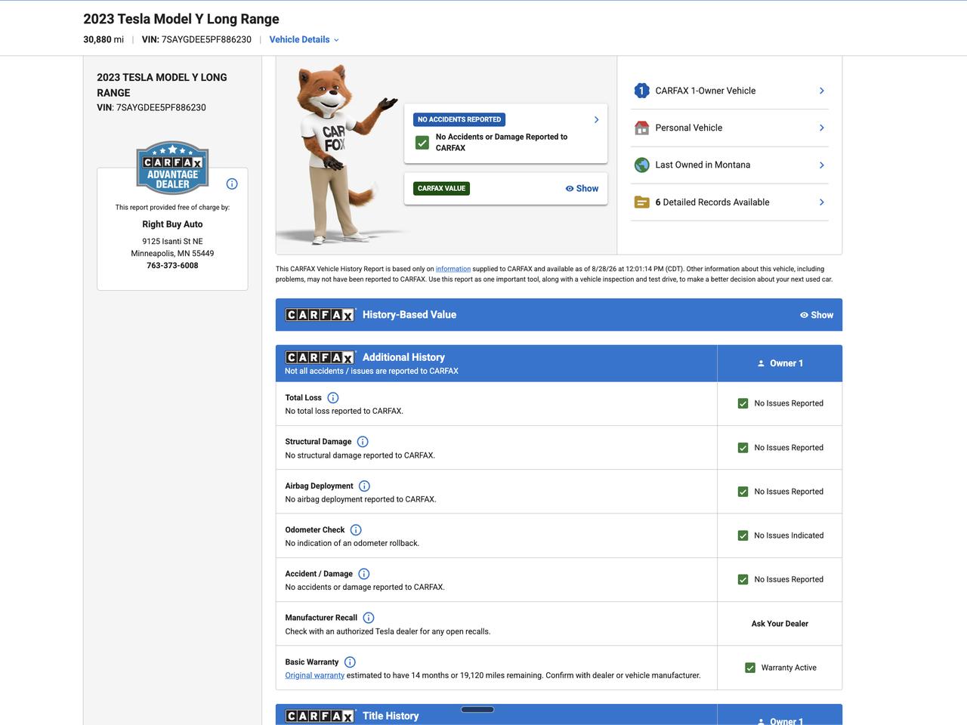Click the Last Owned in Montana globe icon
The image size is (967, 725).
coord(641,165)
